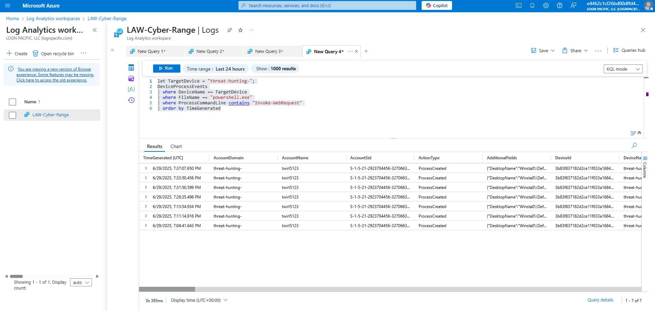Viewport: 655px width, 311px height.
Task: Click the format query icon in editor
Action: coord(633,133)
